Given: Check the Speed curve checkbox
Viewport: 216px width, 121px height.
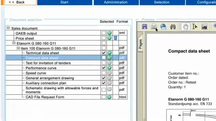Looking at the screenshot, I should click(x=103, y=73).
